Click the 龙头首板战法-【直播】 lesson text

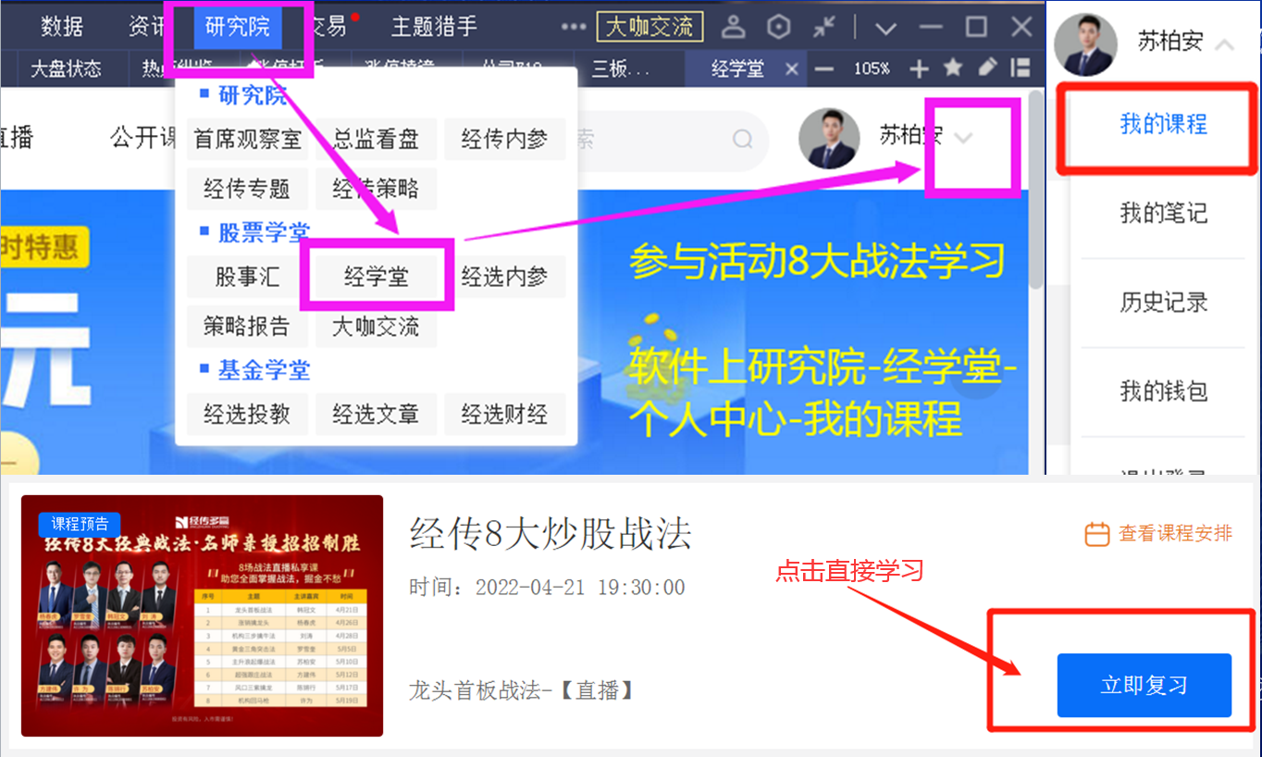click(521, 690)
